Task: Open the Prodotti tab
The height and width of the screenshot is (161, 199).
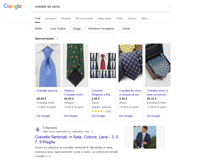Action: pyautogui.click(x=66, y=18)
